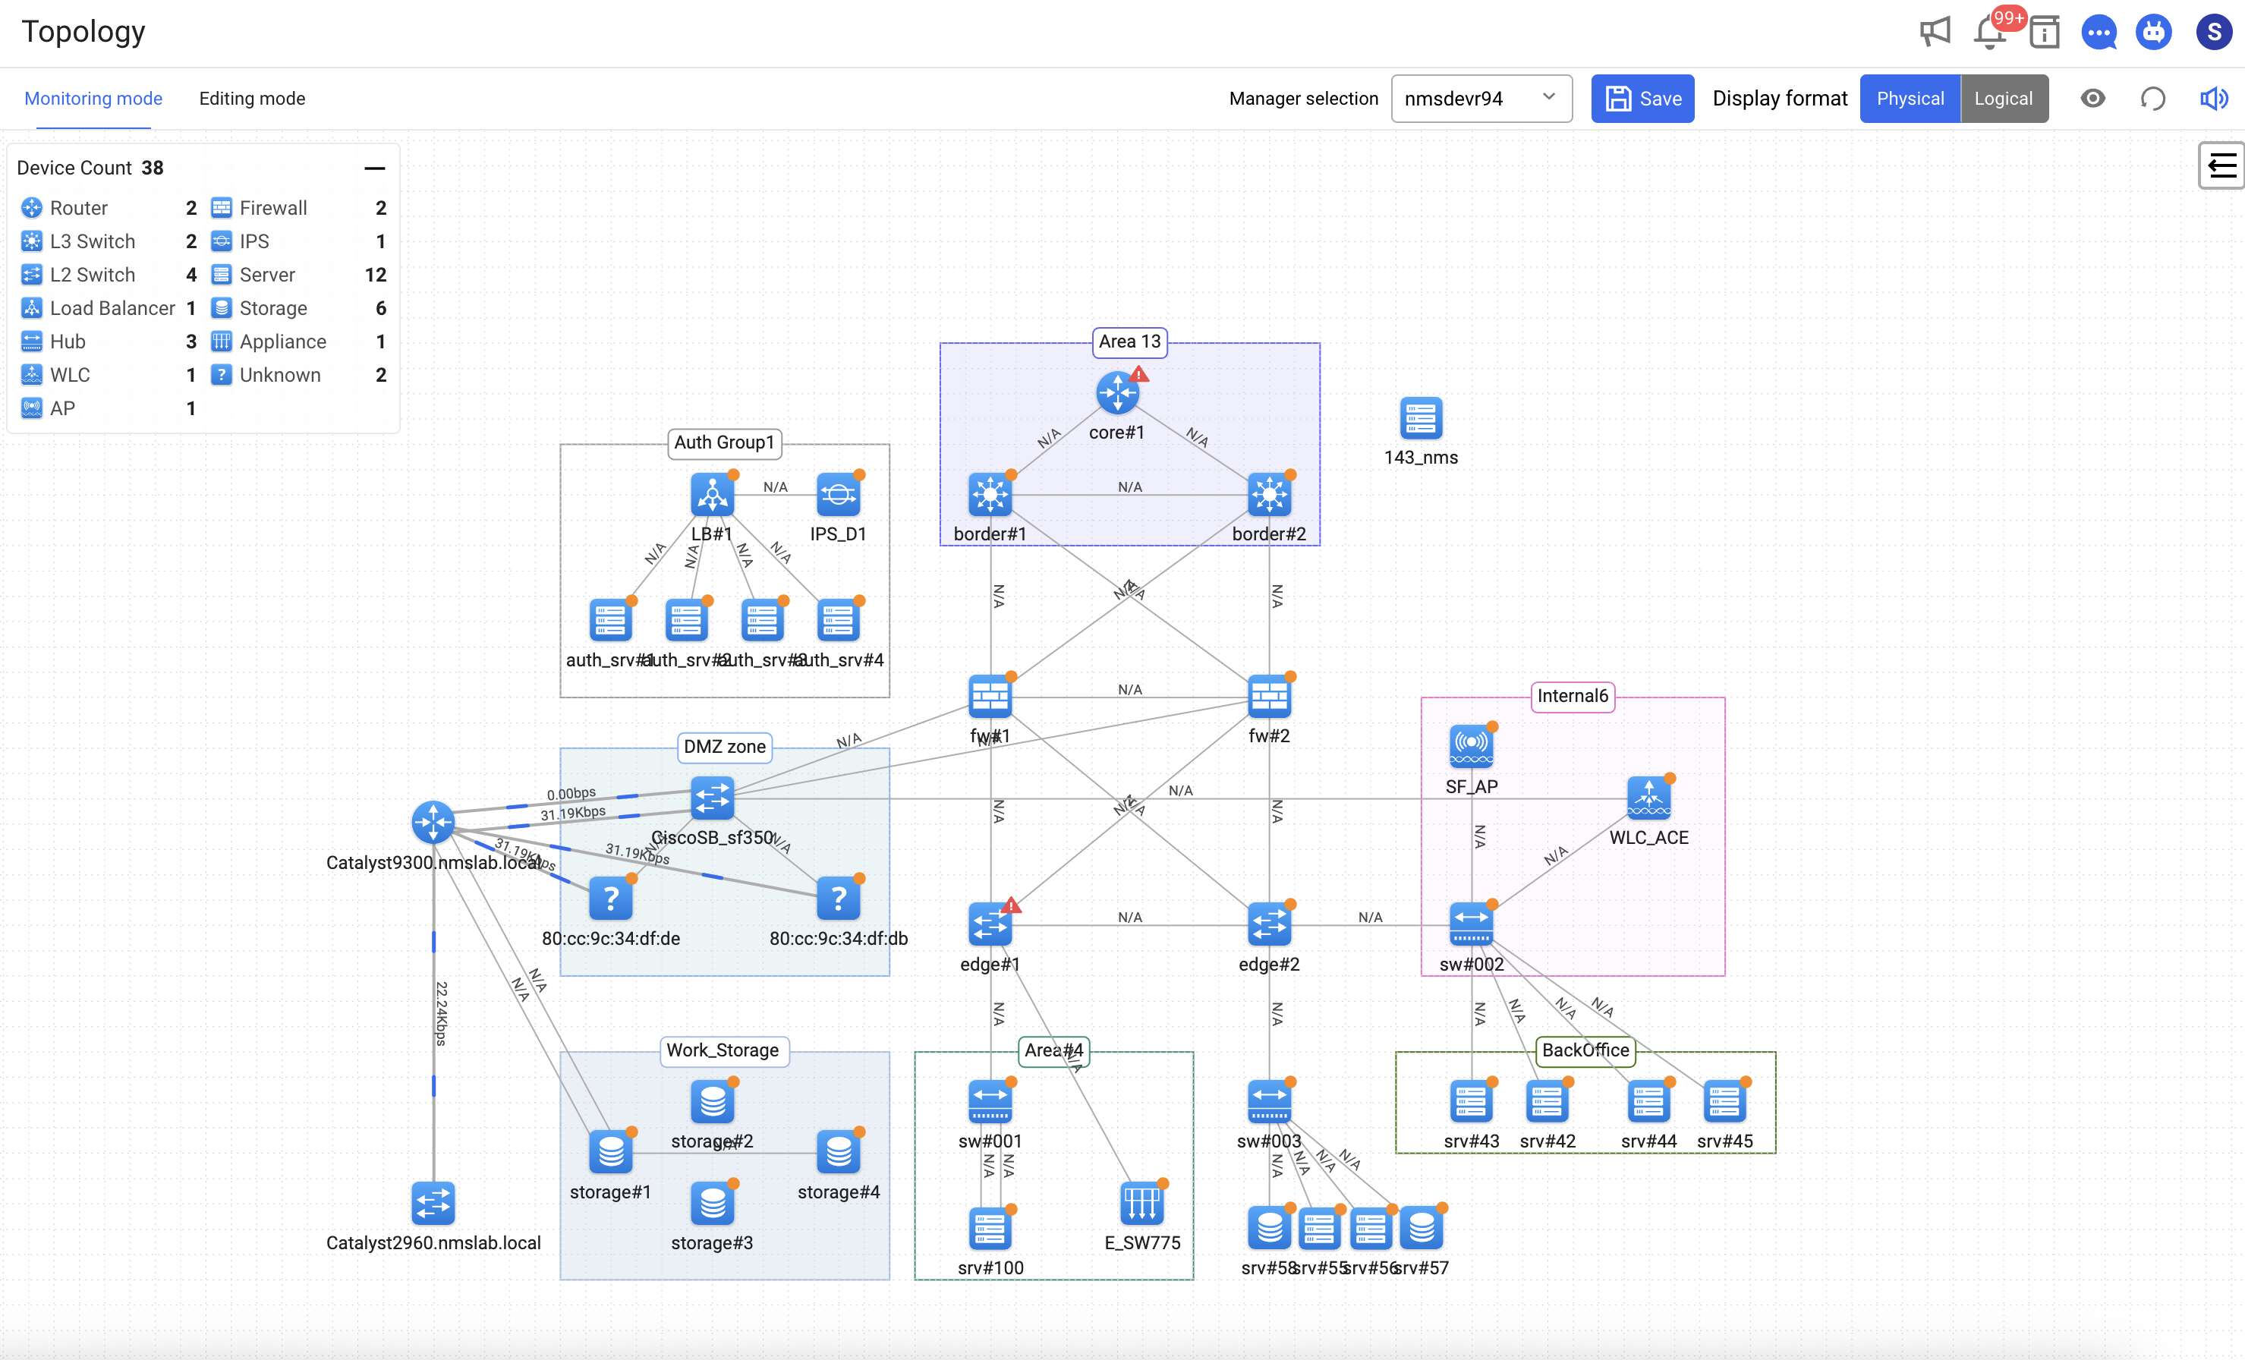Select the E_SW775 appliance node
2245x1360 pixels.
point(1141,1204)
